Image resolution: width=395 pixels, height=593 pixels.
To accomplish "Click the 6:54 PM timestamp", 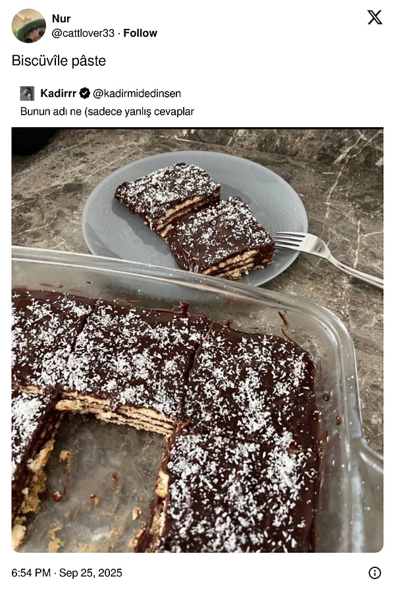I will (31, 573).
